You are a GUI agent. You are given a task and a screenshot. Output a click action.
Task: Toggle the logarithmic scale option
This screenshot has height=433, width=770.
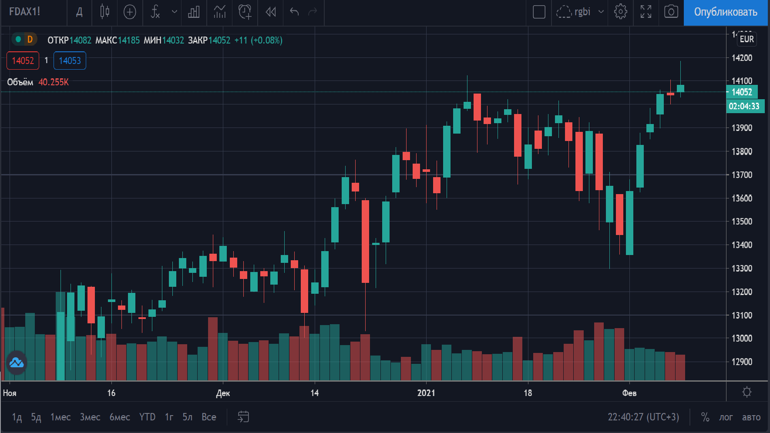[x=726, y=417]
